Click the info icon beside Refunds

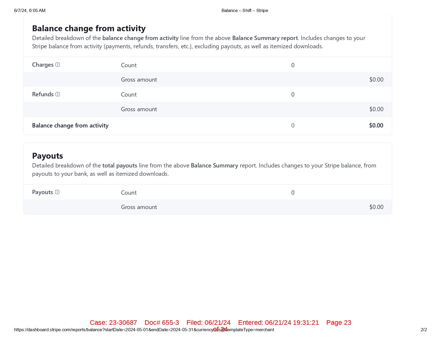point(58,94)
